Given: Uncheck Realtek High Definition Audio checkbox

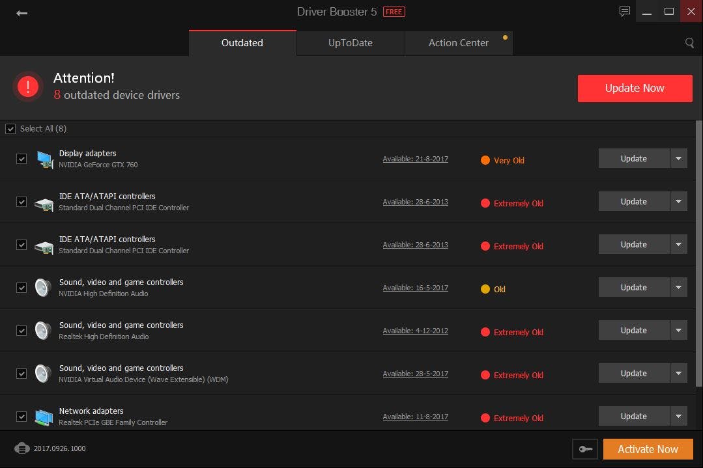Looking at the screenshot, I should (x=22, y=331).
